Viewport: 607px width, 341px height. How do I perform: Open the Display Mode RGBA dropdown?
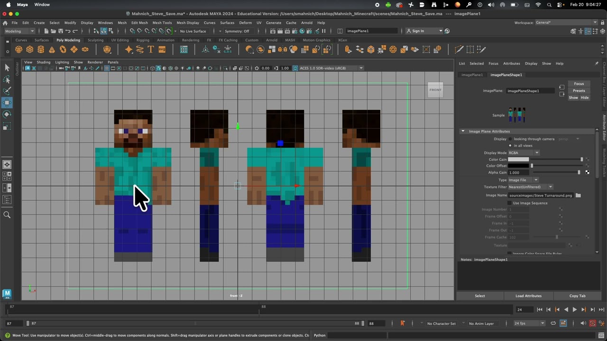pos(524,153)
